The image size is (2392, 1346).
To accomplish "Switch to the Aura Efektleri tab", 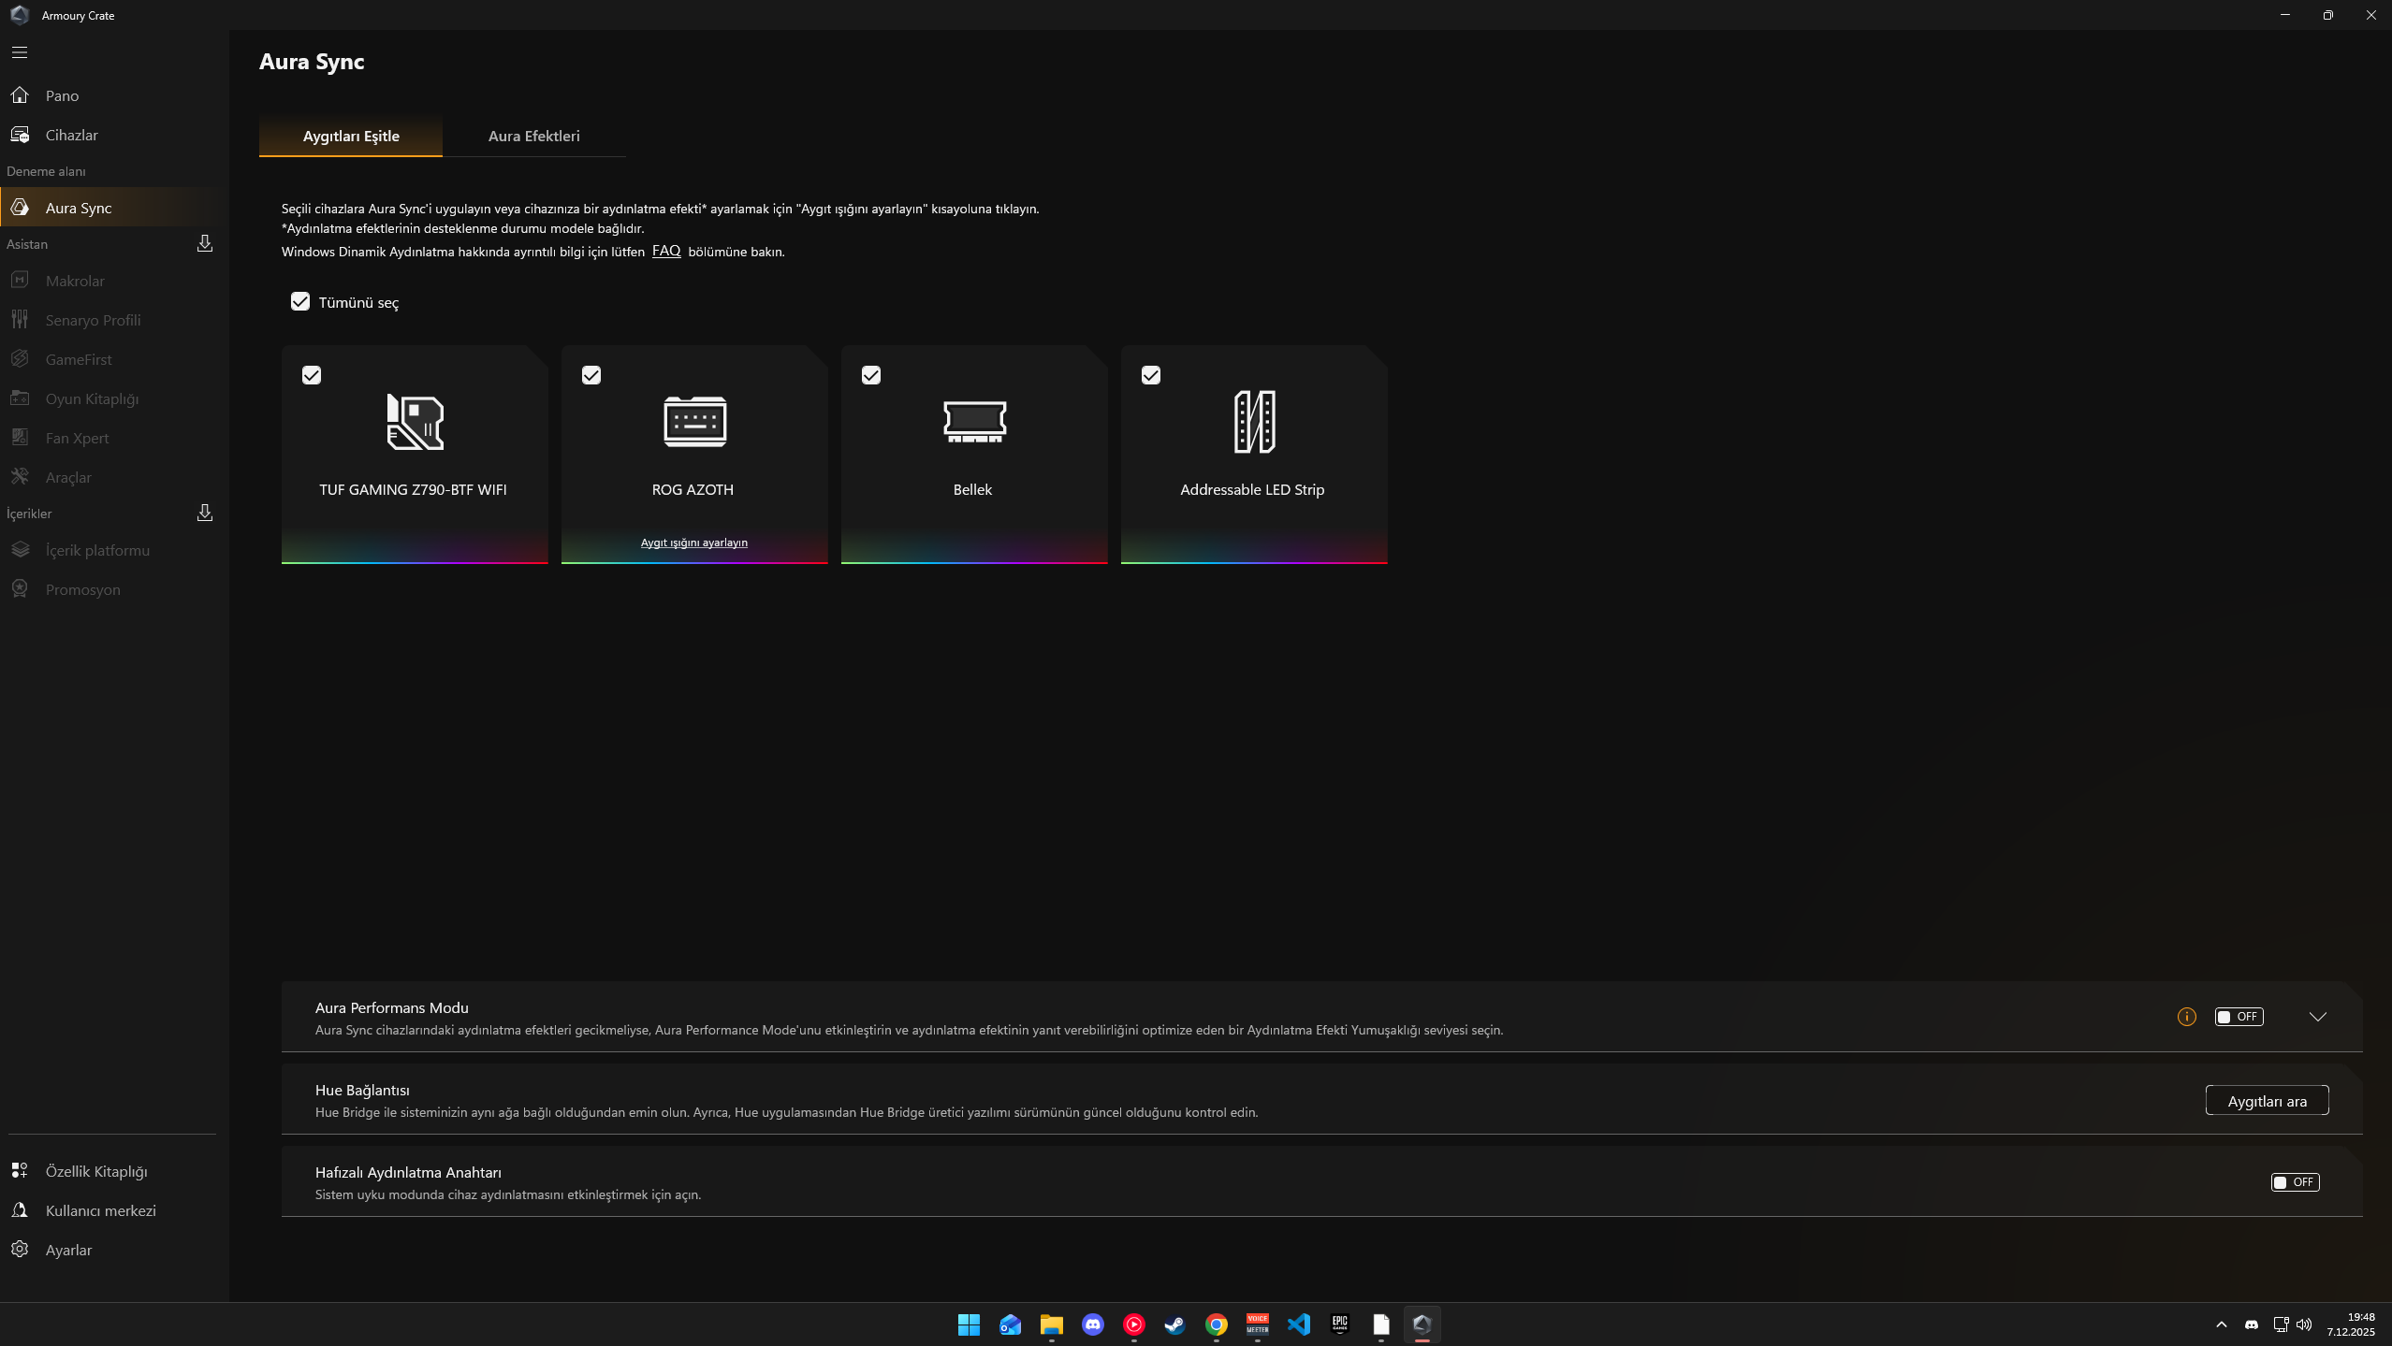I will [534, 136].
